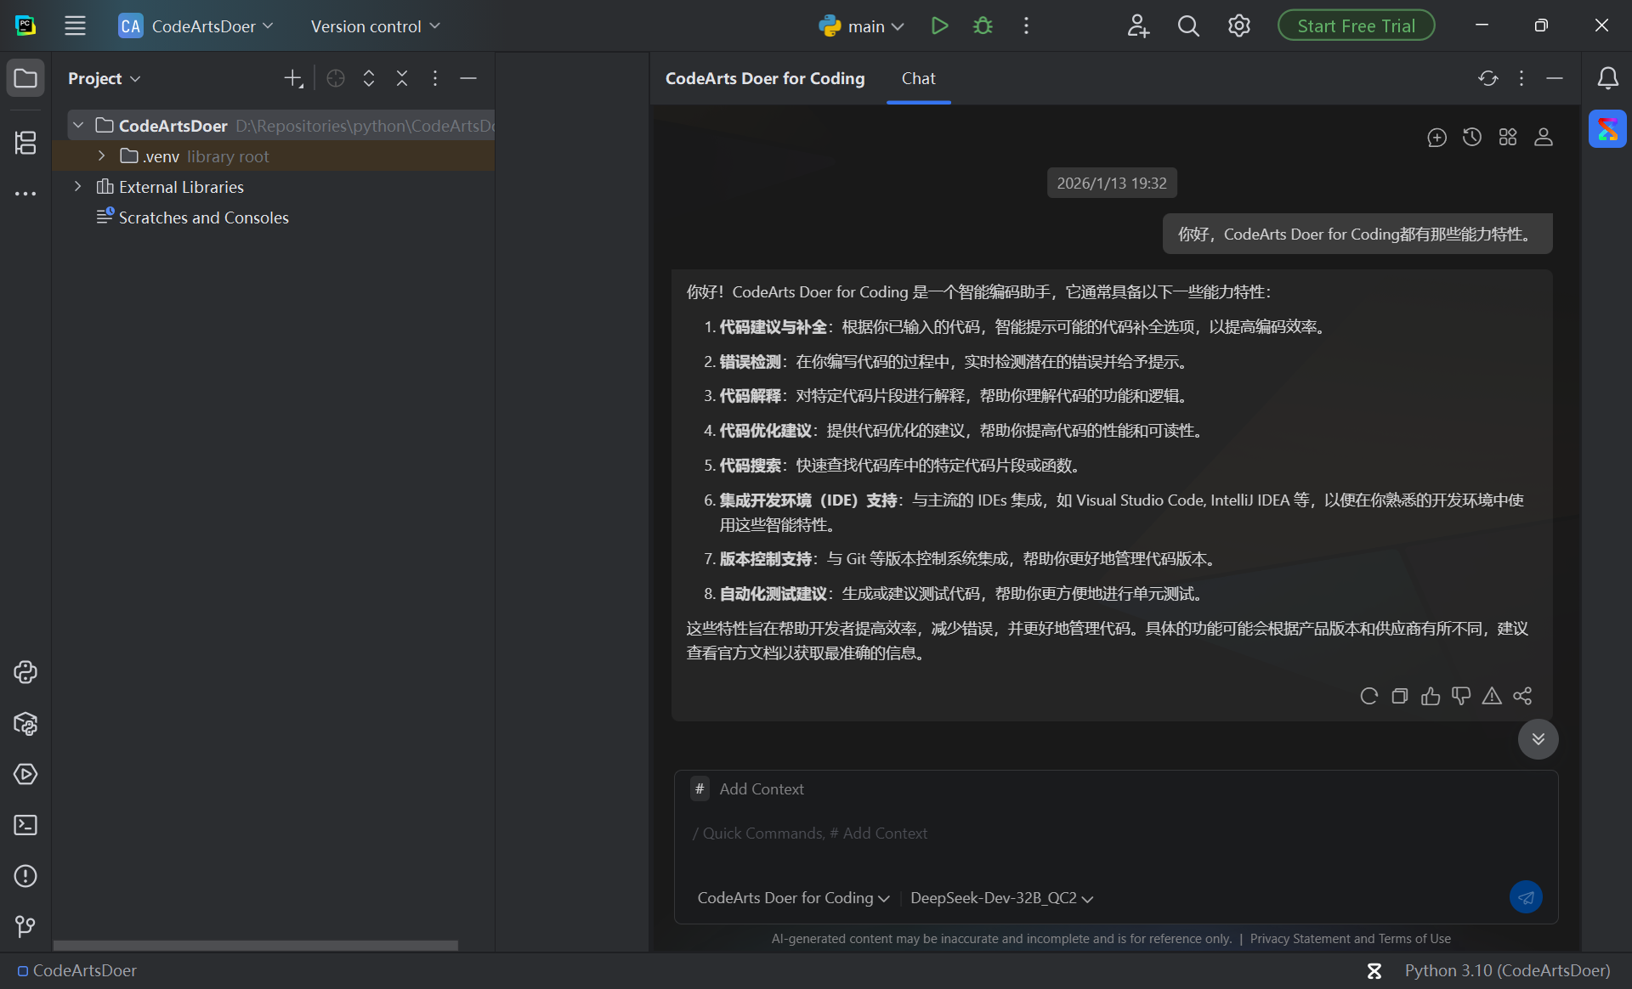Viewport: 1632px width, 989px height.
Task: Expand the .venv folder
Action: (101, 155)
